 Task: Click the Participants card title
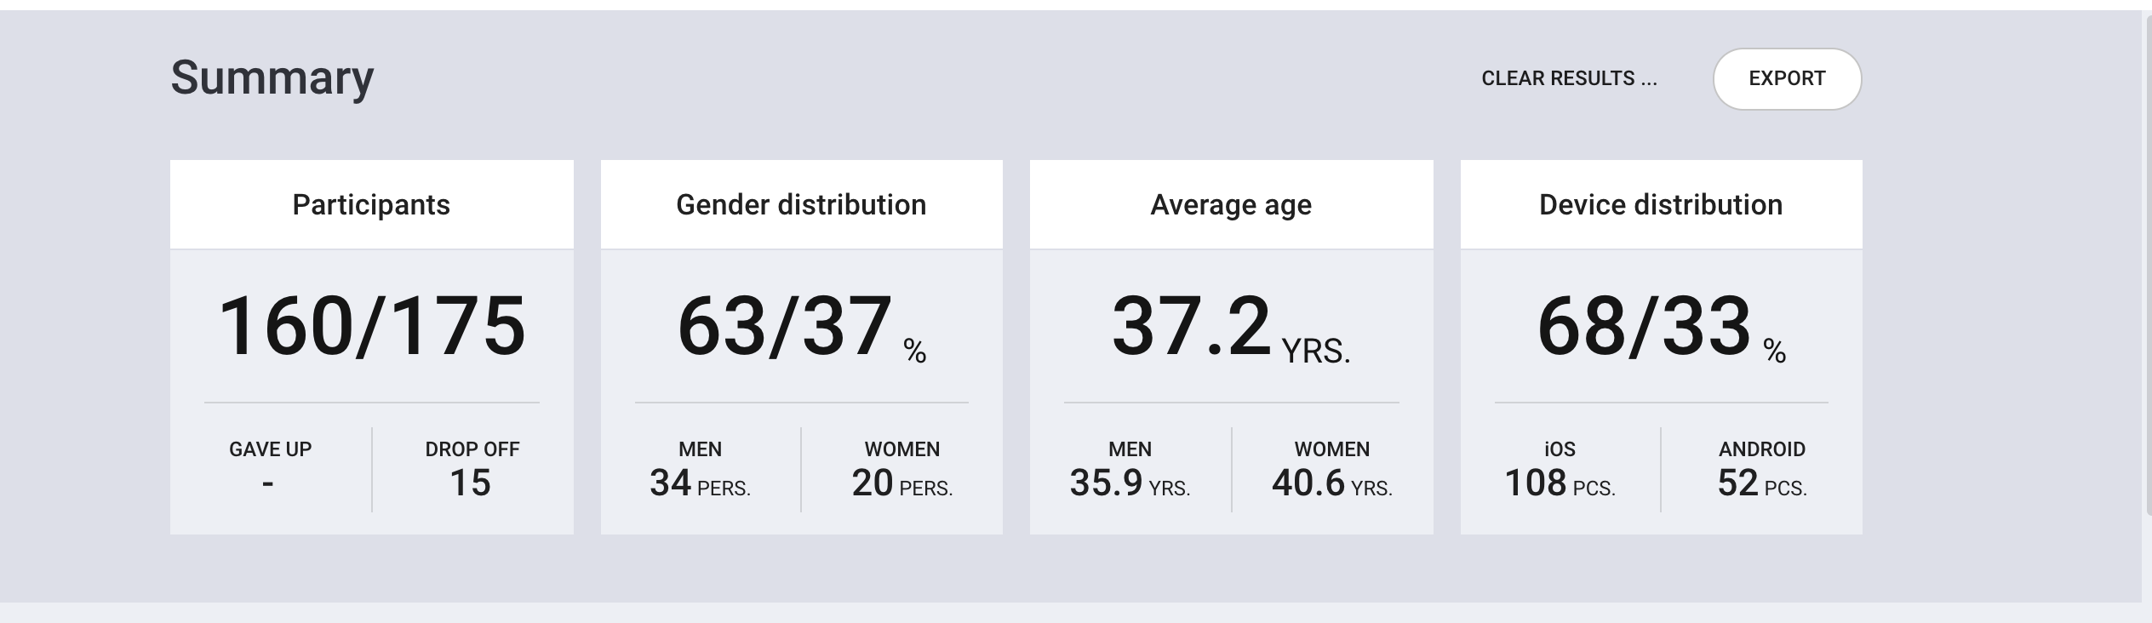371,204
